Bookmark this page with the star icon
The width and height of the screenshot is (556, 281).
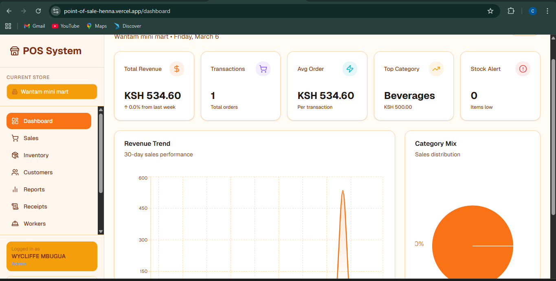tap(490, 11)
